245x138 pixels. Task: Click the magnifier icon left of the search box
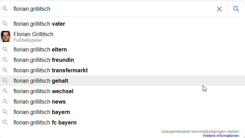[x=5, y=9]
